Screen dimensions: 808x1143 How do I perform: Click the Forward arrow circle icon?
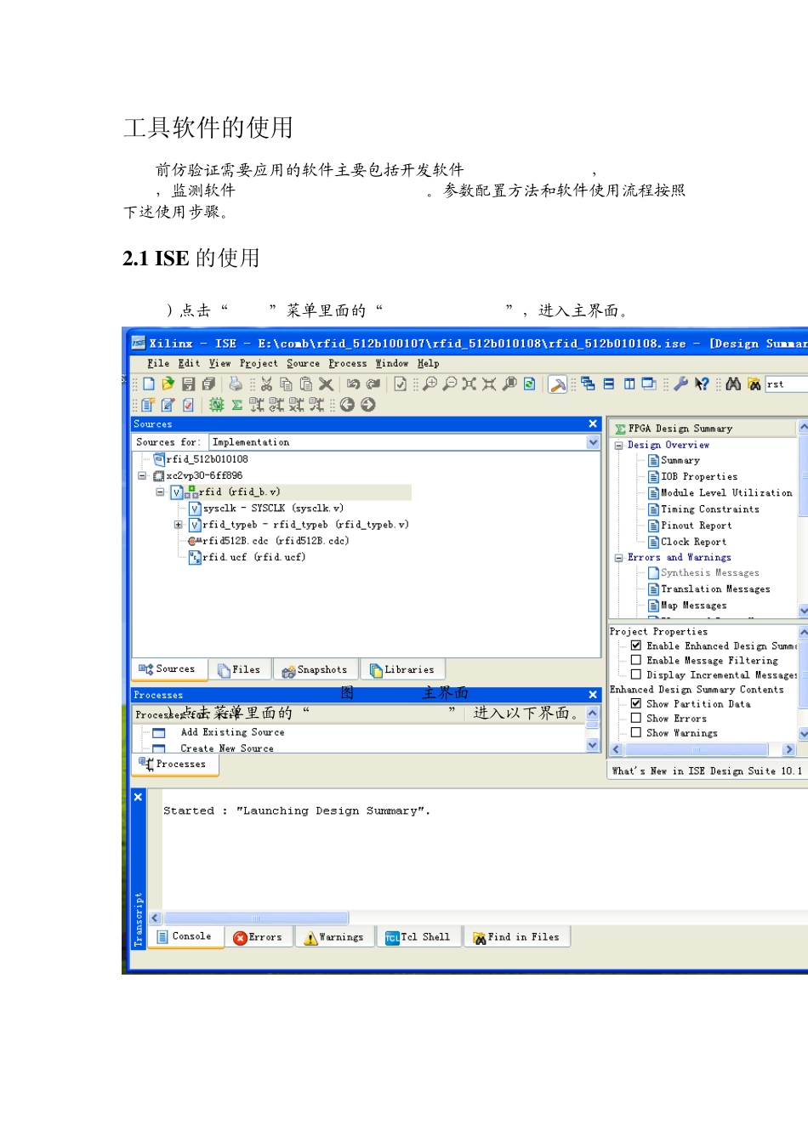367,405
